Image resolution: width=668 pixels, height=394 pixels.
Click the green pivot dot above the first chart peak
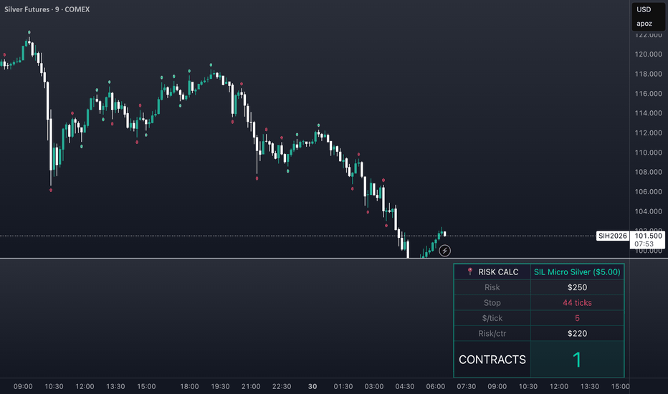(29, 32)
